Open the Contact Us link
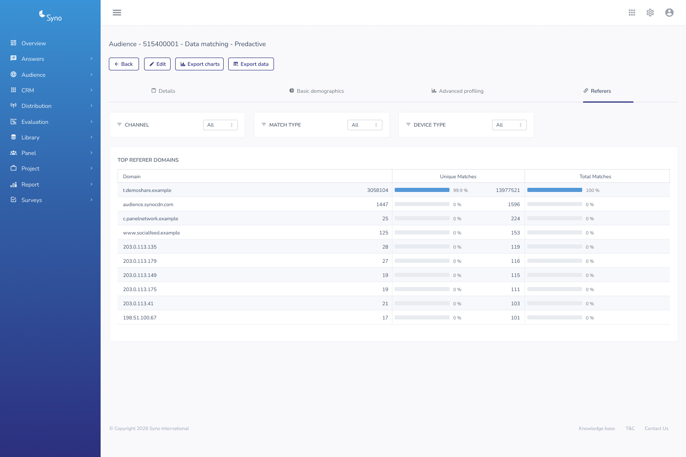The width and height of the screenshot is (686, 457). point(656,428)
